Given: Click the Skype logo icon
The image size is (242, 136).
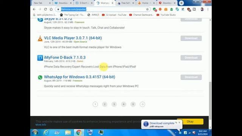Looking at the screenshot, I should 40,19.
